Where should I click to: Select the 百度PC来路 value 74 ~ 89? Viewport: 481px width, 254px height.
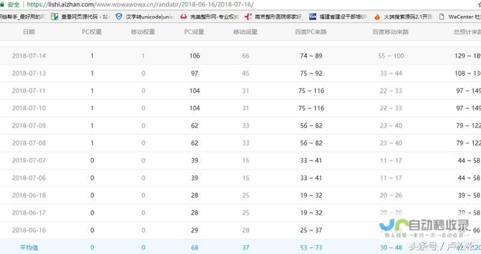click(x=311, y=56)
